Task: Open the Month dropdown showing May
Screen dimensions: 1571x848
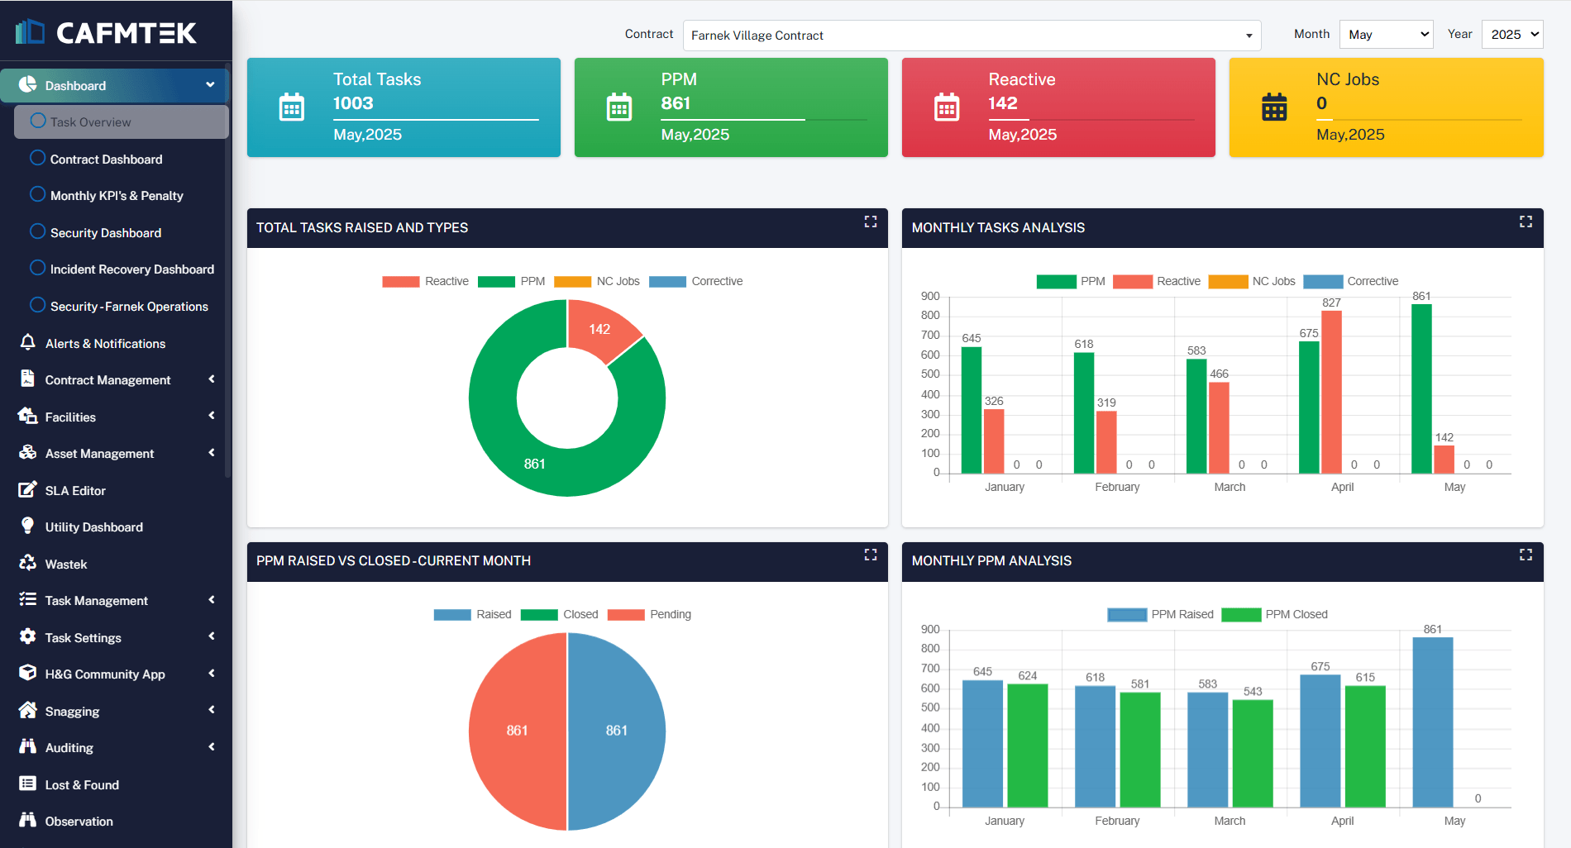Action: coord(1386,35)
